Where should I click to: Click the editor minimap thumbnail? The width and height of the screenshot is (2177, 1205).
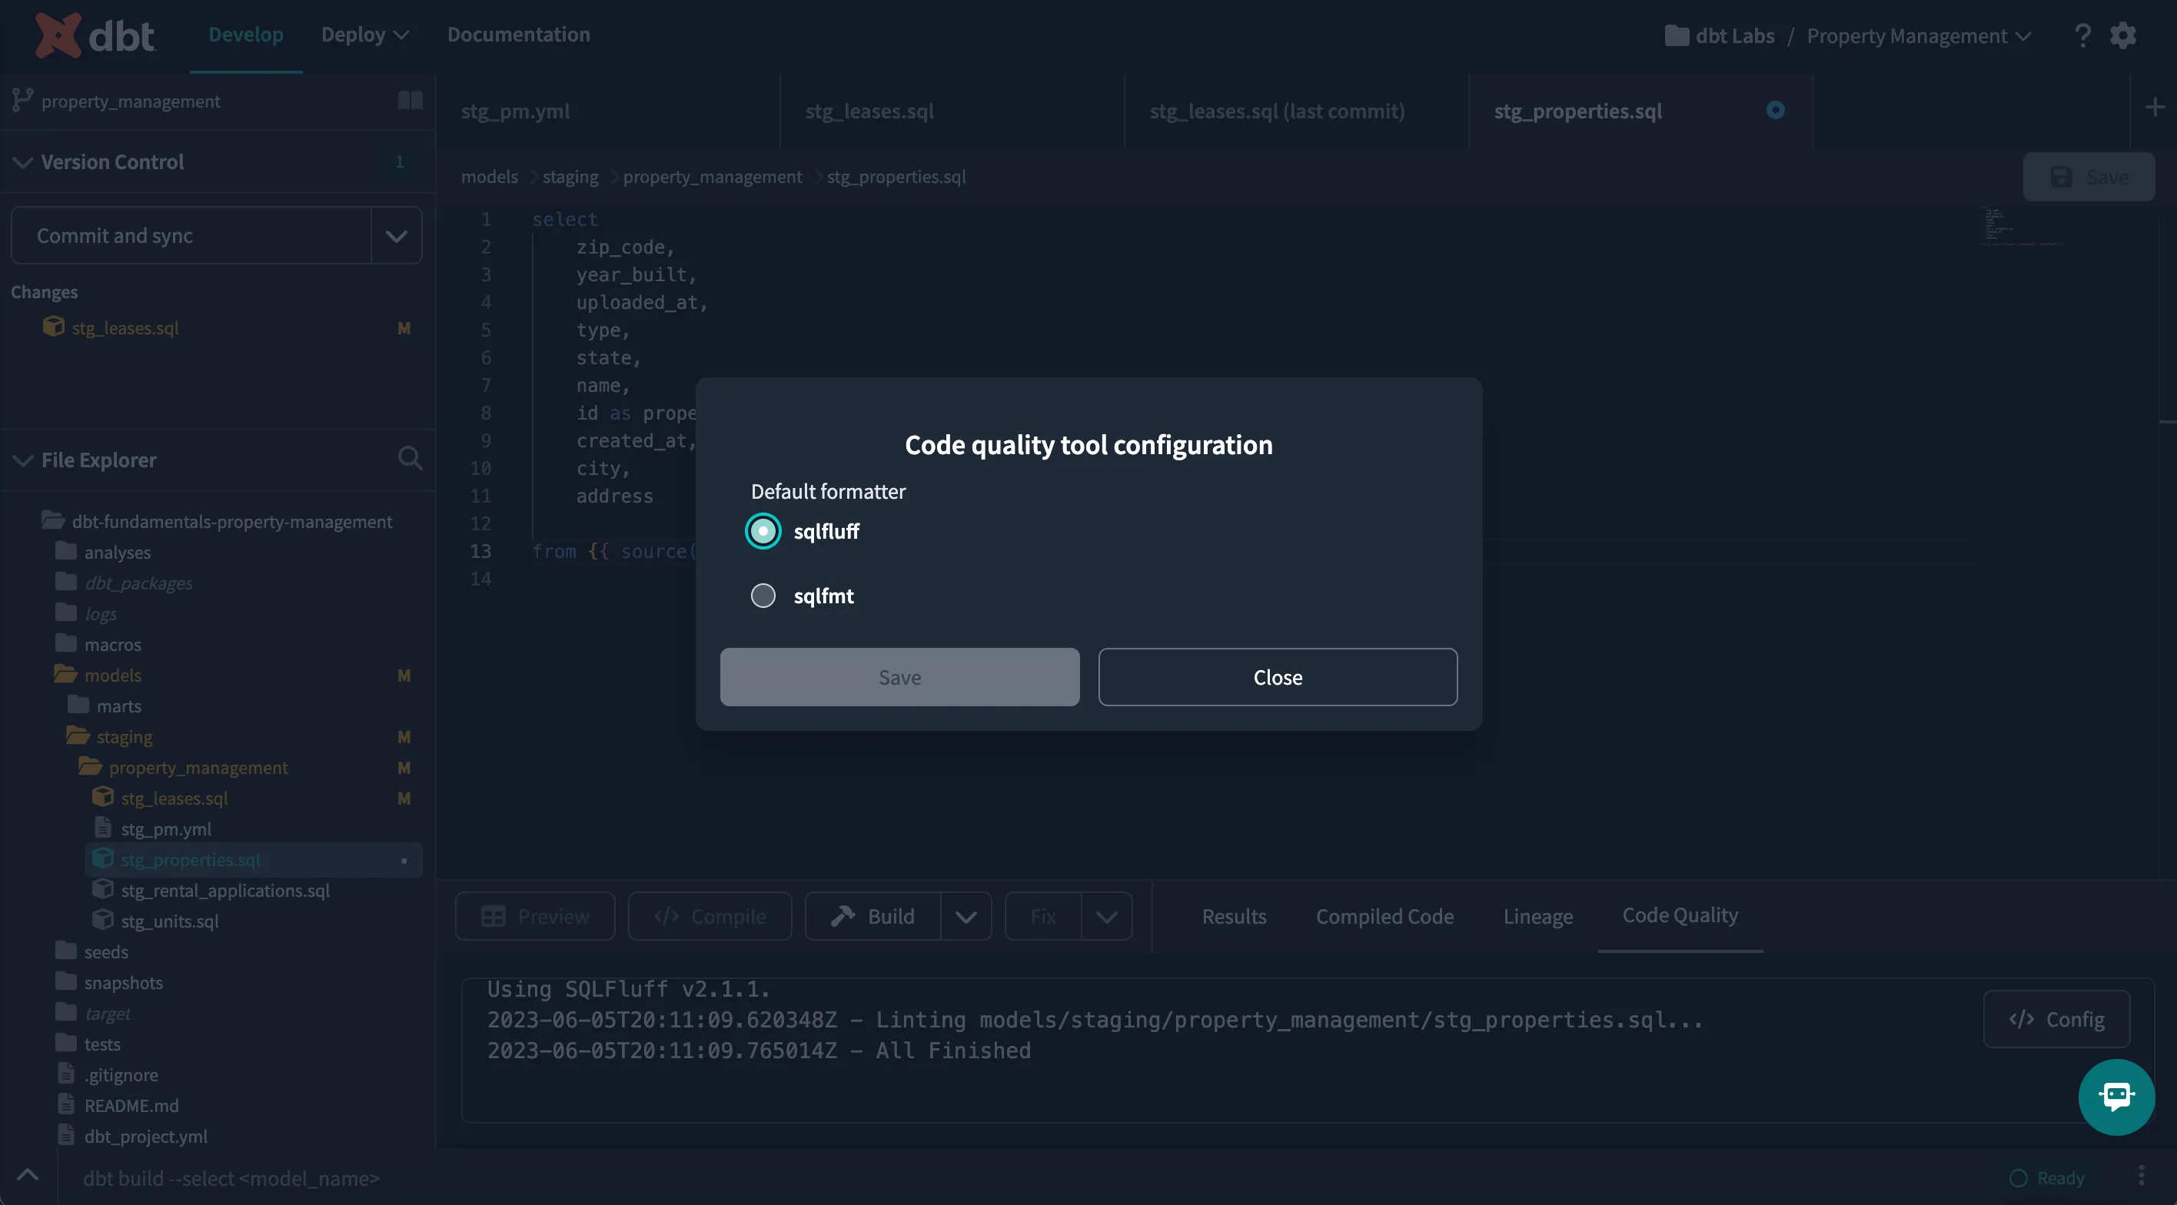2023,227
